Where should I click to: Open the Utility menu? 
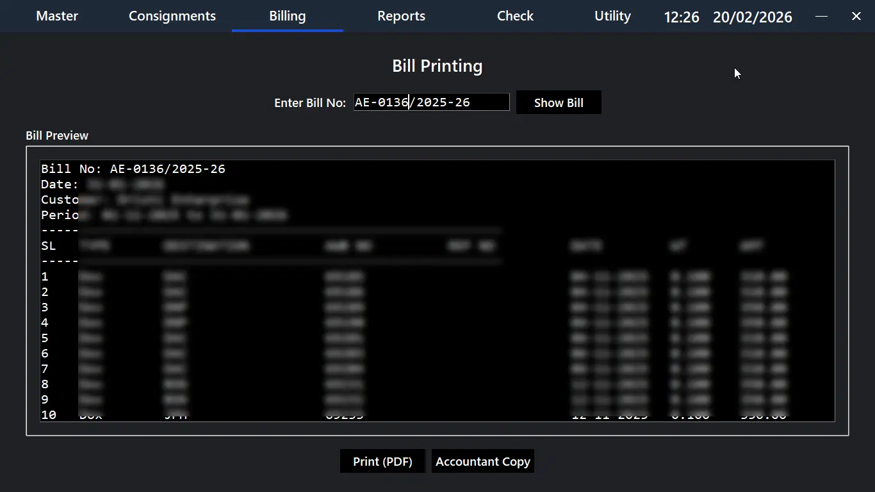612,16
